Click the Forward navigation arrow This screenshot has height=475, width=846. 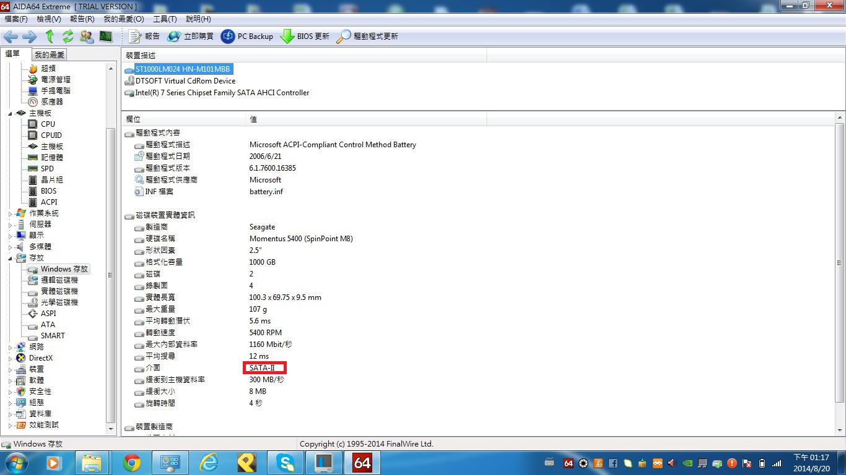(x=30, y=36)
